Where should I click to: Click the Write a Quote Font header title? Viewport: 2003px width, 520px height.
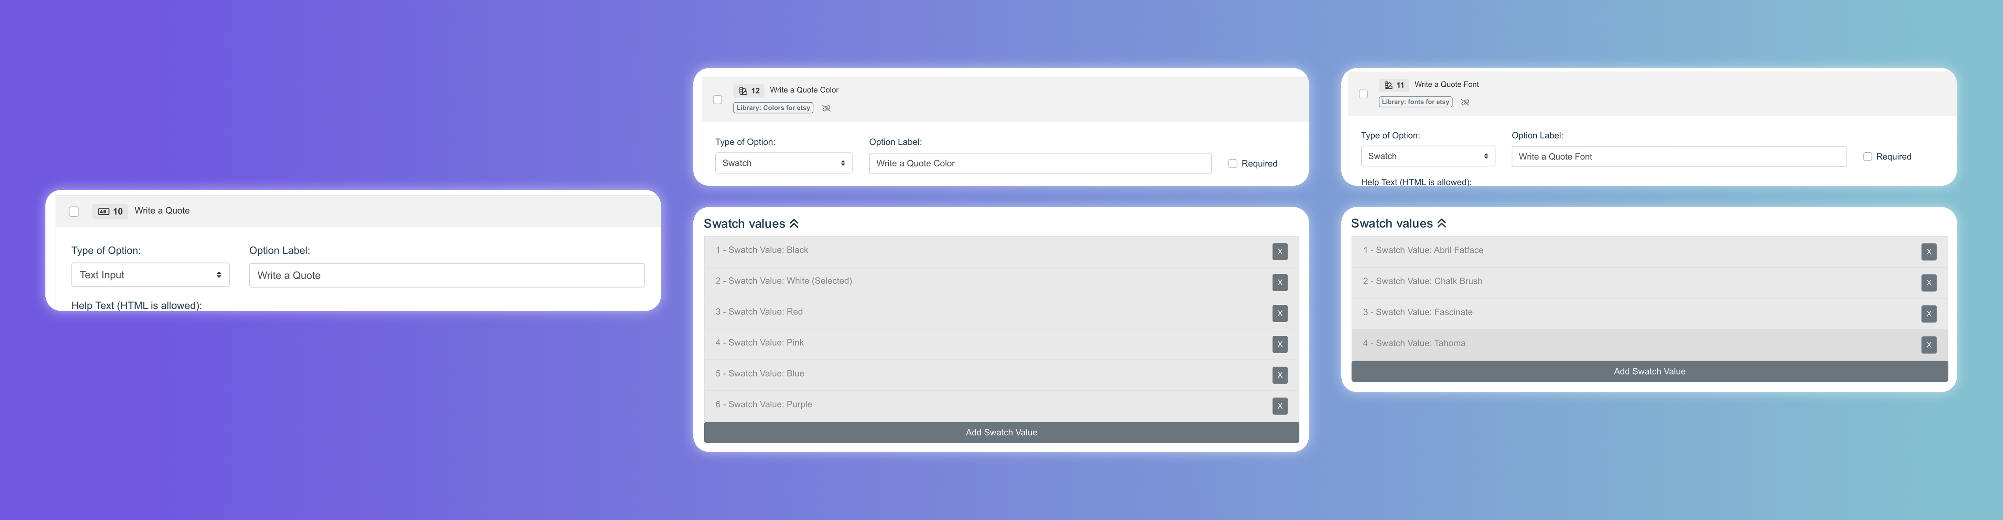click(x=1446, y=85)
